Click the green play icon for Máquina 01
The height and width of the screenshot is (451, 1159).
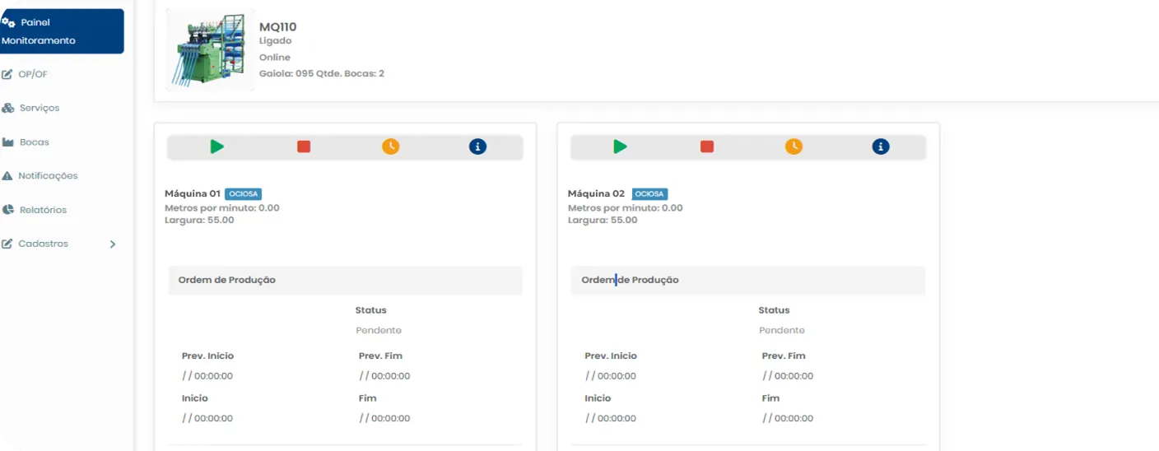click(x=216, y=146)
